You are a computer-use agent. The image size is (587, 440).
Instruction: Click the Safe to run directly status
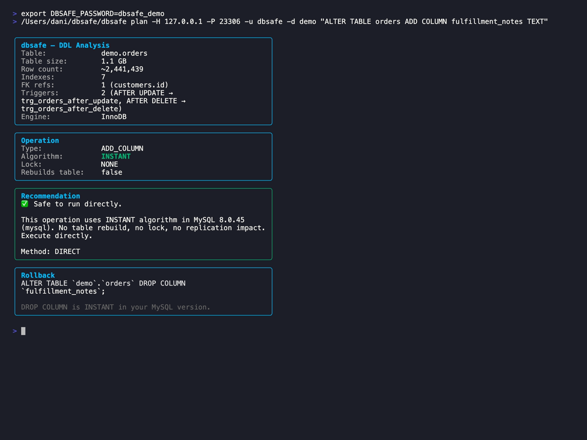[77, 204]
